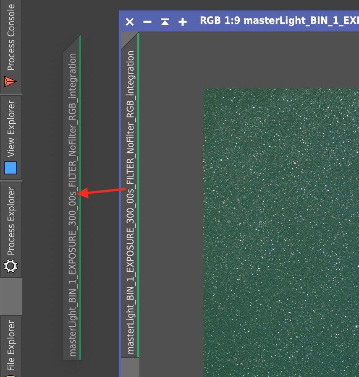Viewport: 359px width, 377px height.
Task: Open the View Explorer side panel label
Action: tap(11, 128)
